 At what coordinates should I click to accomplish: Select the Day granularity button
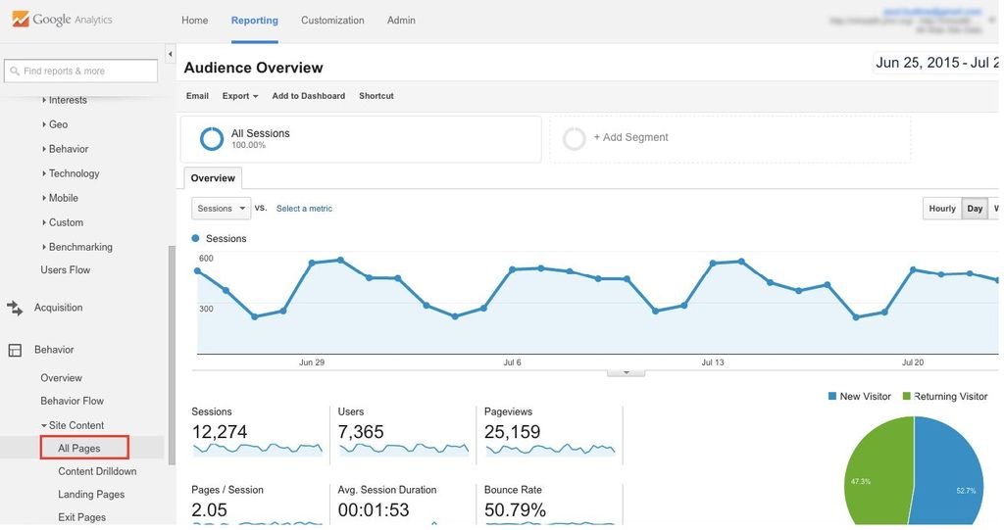pyautogui.click(x=975, y=209)
